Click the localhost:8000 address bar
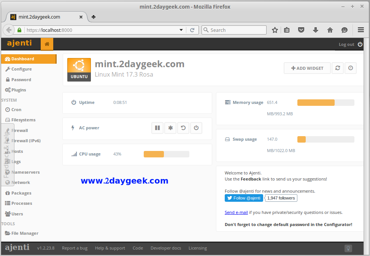Screen dimensions: 370x256 pos(102,30)
